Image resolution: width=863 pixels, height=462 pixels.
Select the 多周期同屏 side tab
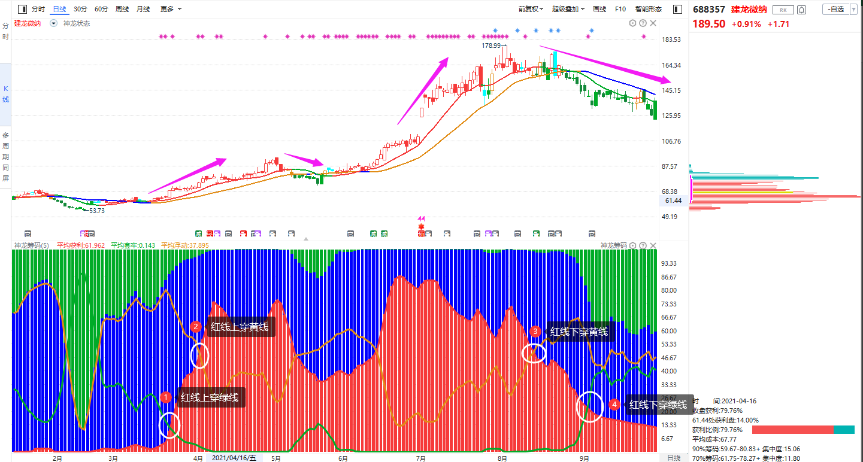[5, 157]
